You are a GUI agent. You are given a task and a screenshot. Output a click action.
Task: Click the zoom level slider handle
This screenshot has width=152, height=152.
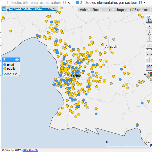(x=150, y=34)
